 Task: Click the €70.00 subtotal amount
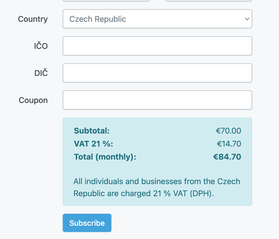tap(229, 131)
